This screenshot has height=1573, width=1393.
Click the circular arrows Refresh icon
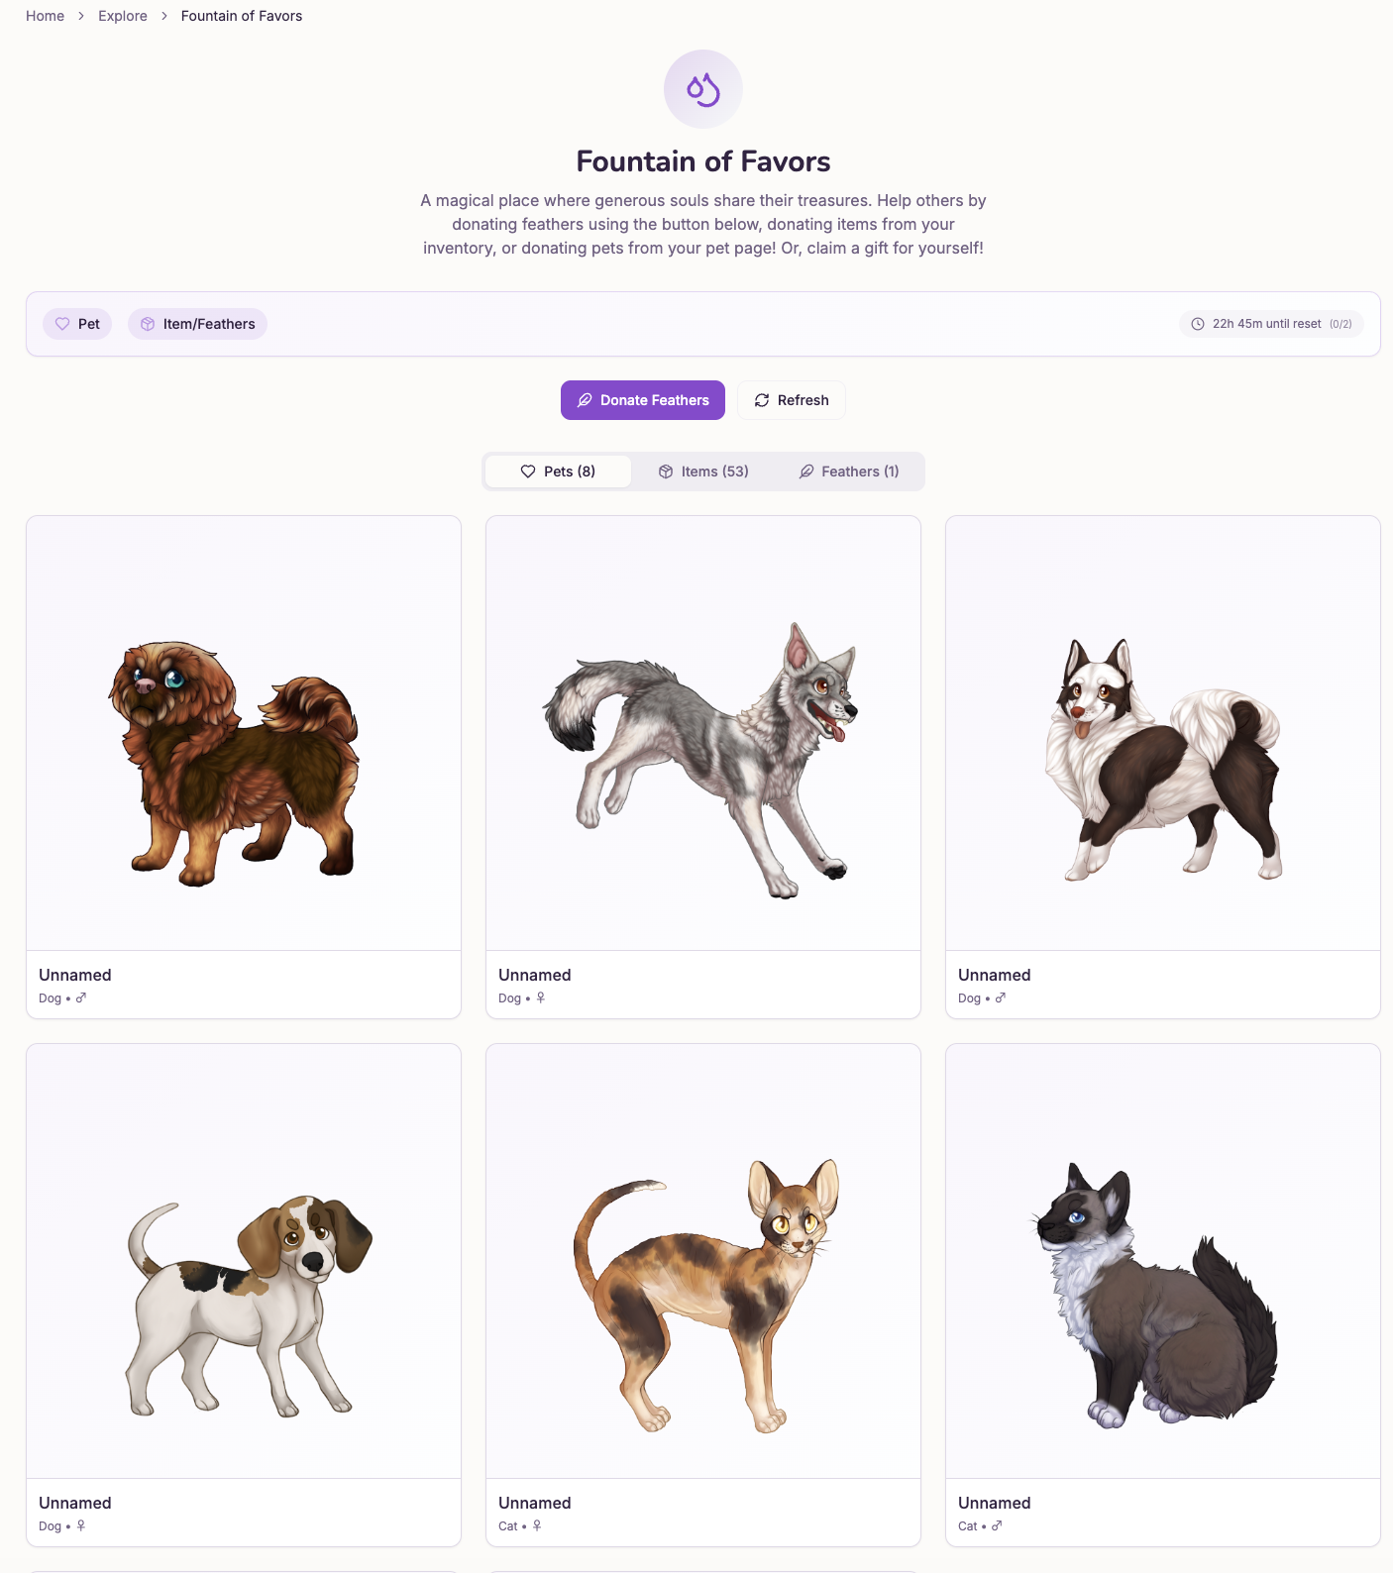[x=762, y=400]
